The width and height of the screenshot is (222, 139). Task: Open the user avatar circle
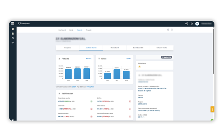197,23
